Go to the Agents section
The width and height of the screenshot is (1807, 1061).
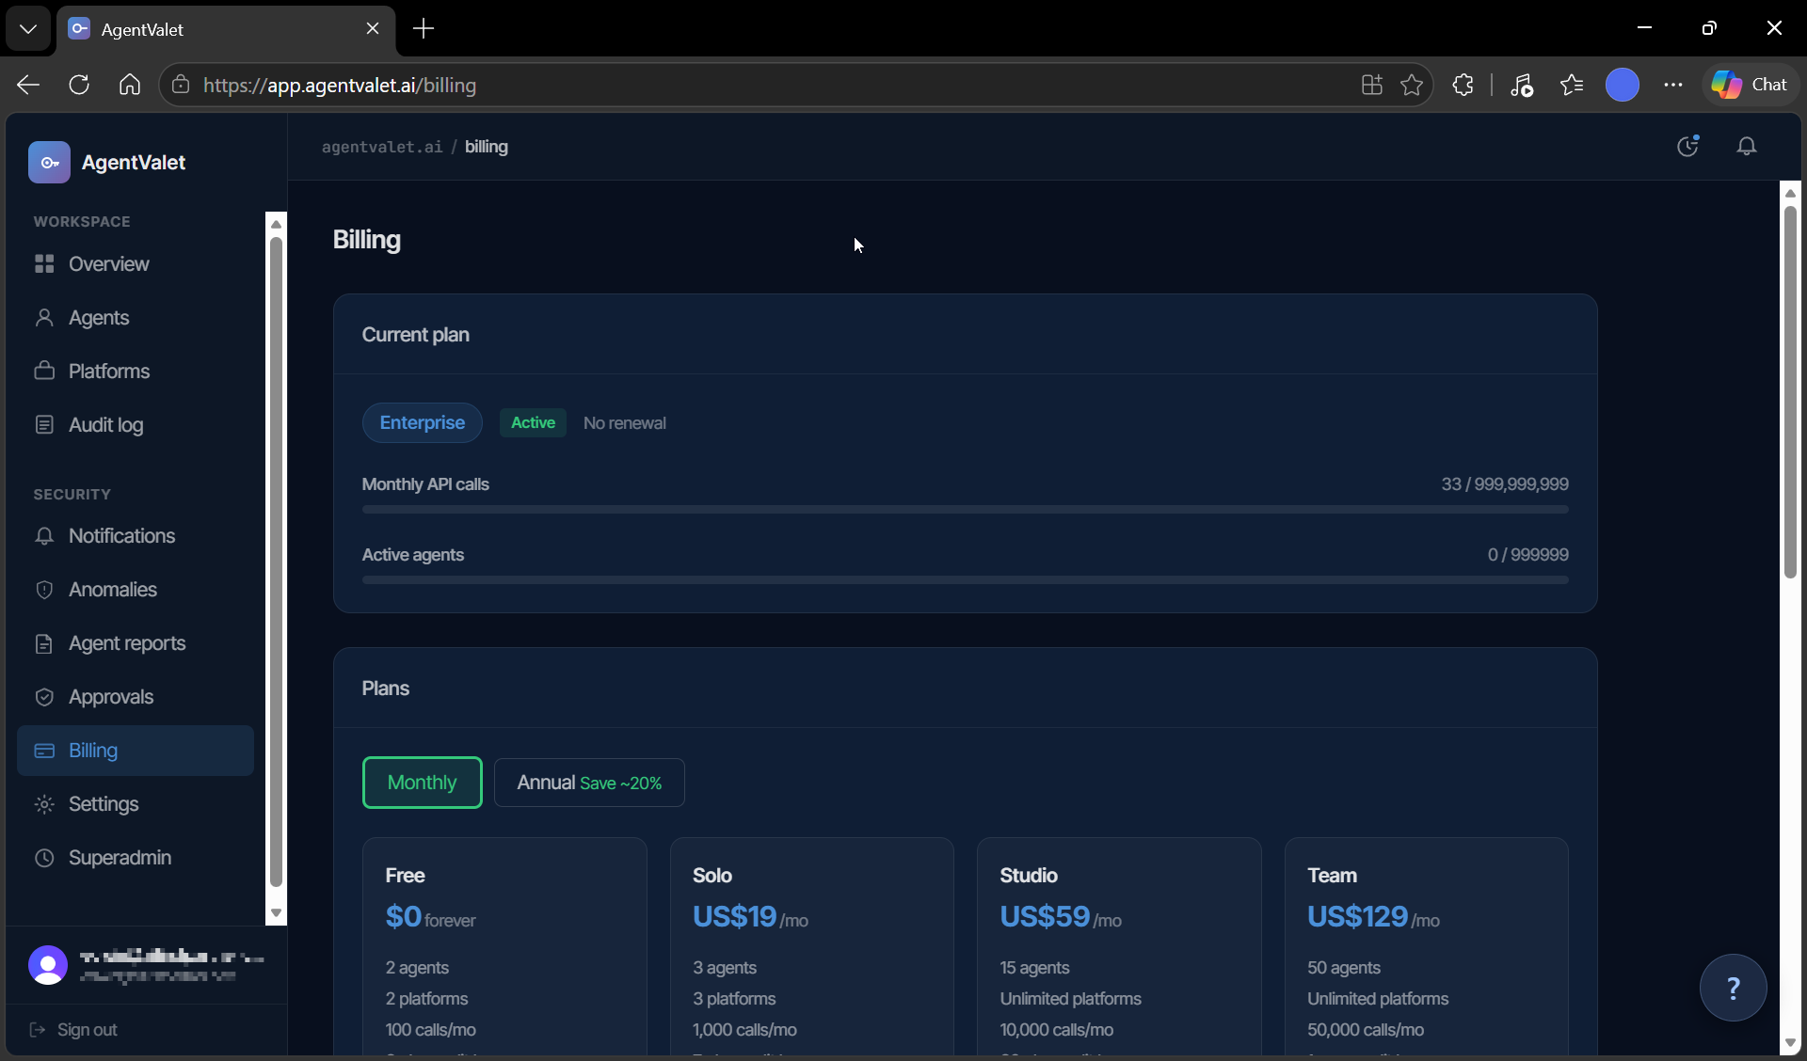(136, 318)
